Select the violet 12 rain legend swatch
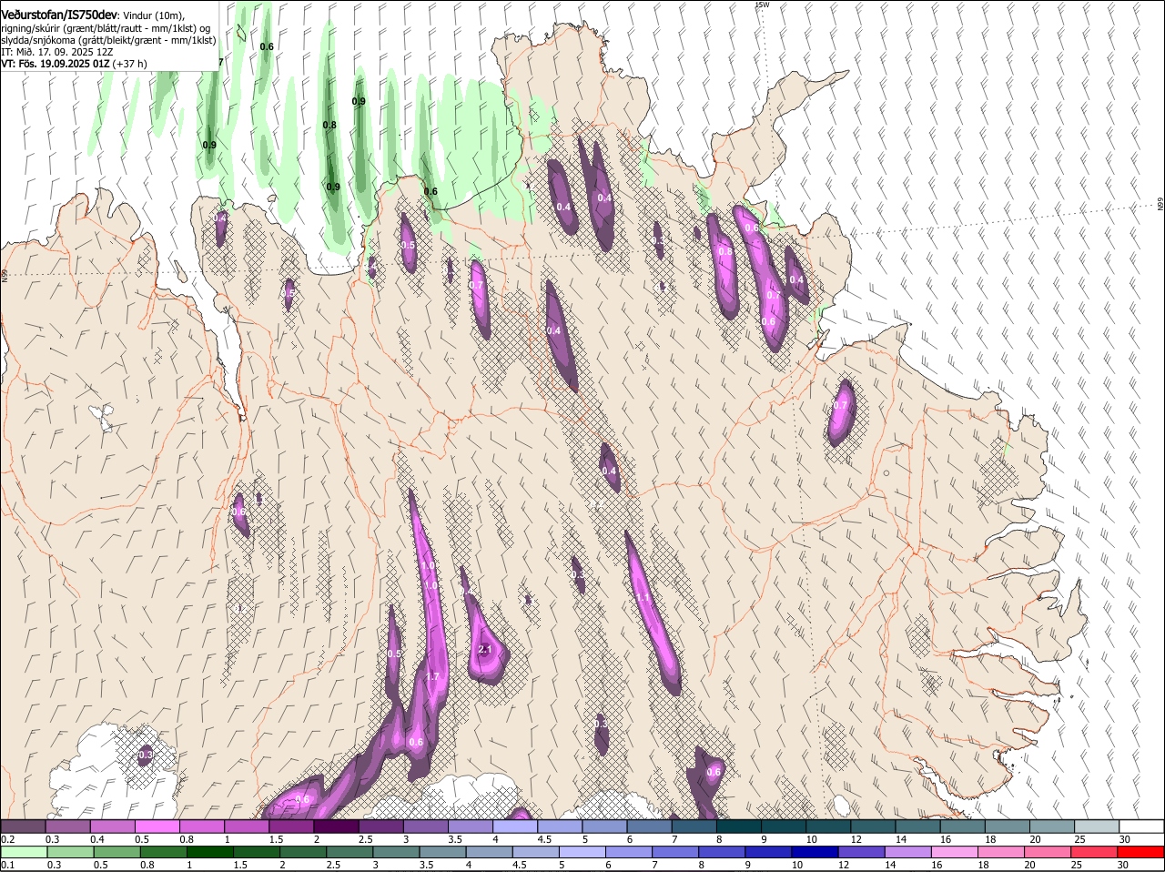 pos(862,852)
